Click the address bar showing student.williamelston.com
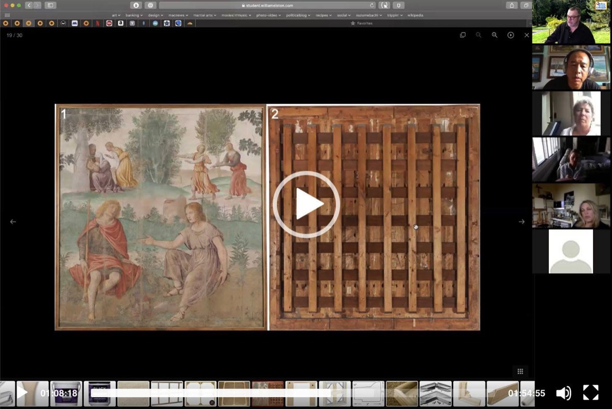Image resolution: width=612 pixels, height=409 pixels. click(x=268, y=5)
